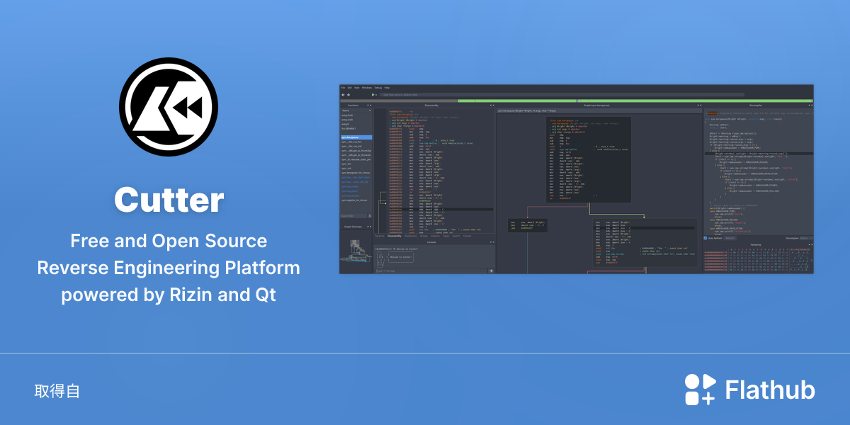Switch to the Types tab
850x425 pixels.
(x=446, y=236)
